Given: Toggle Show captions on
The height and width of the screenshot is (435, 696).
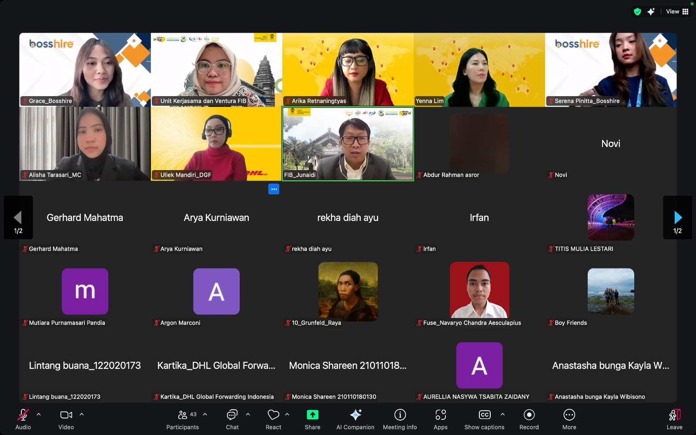Looking at the screenshot, I should point(484,419).
